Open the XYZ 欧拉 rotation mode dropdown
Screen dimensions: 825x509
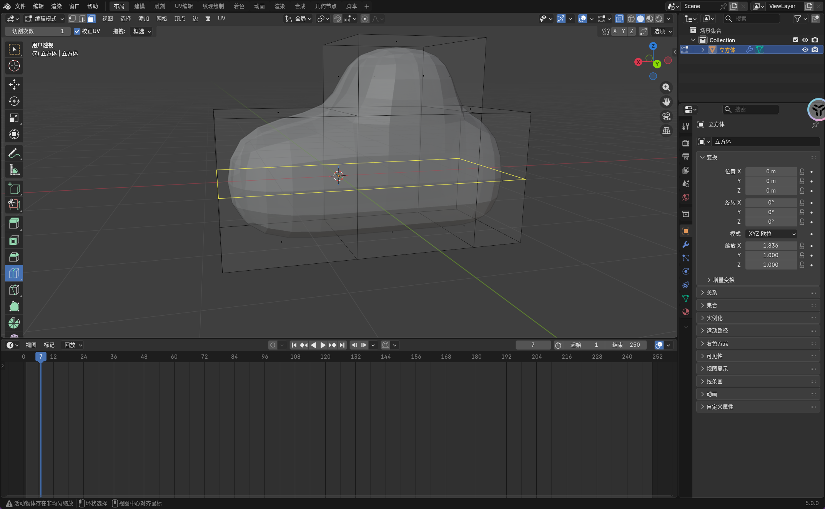pos(771,234)
